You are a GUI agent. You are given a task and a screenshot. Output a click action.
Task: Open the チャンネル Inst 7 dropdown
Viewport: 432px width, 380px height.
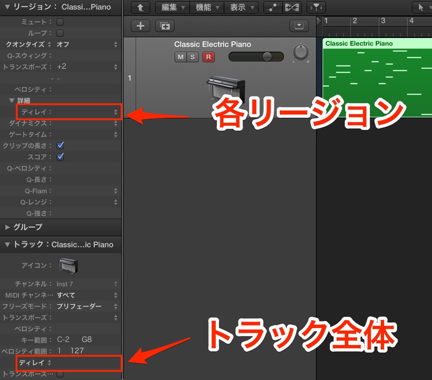point(87,284)
